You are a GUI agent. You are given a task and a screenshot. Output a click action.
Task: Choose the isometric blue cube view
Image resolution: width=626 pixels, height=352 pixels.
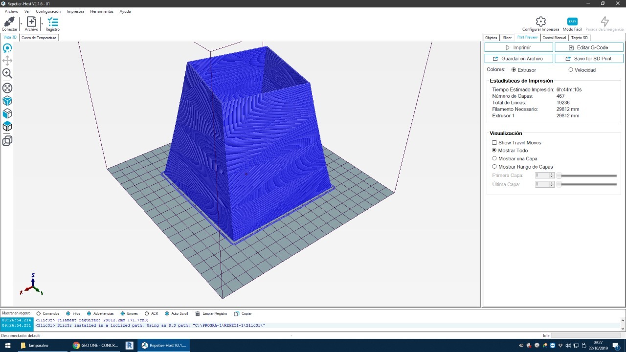point(7,101)
